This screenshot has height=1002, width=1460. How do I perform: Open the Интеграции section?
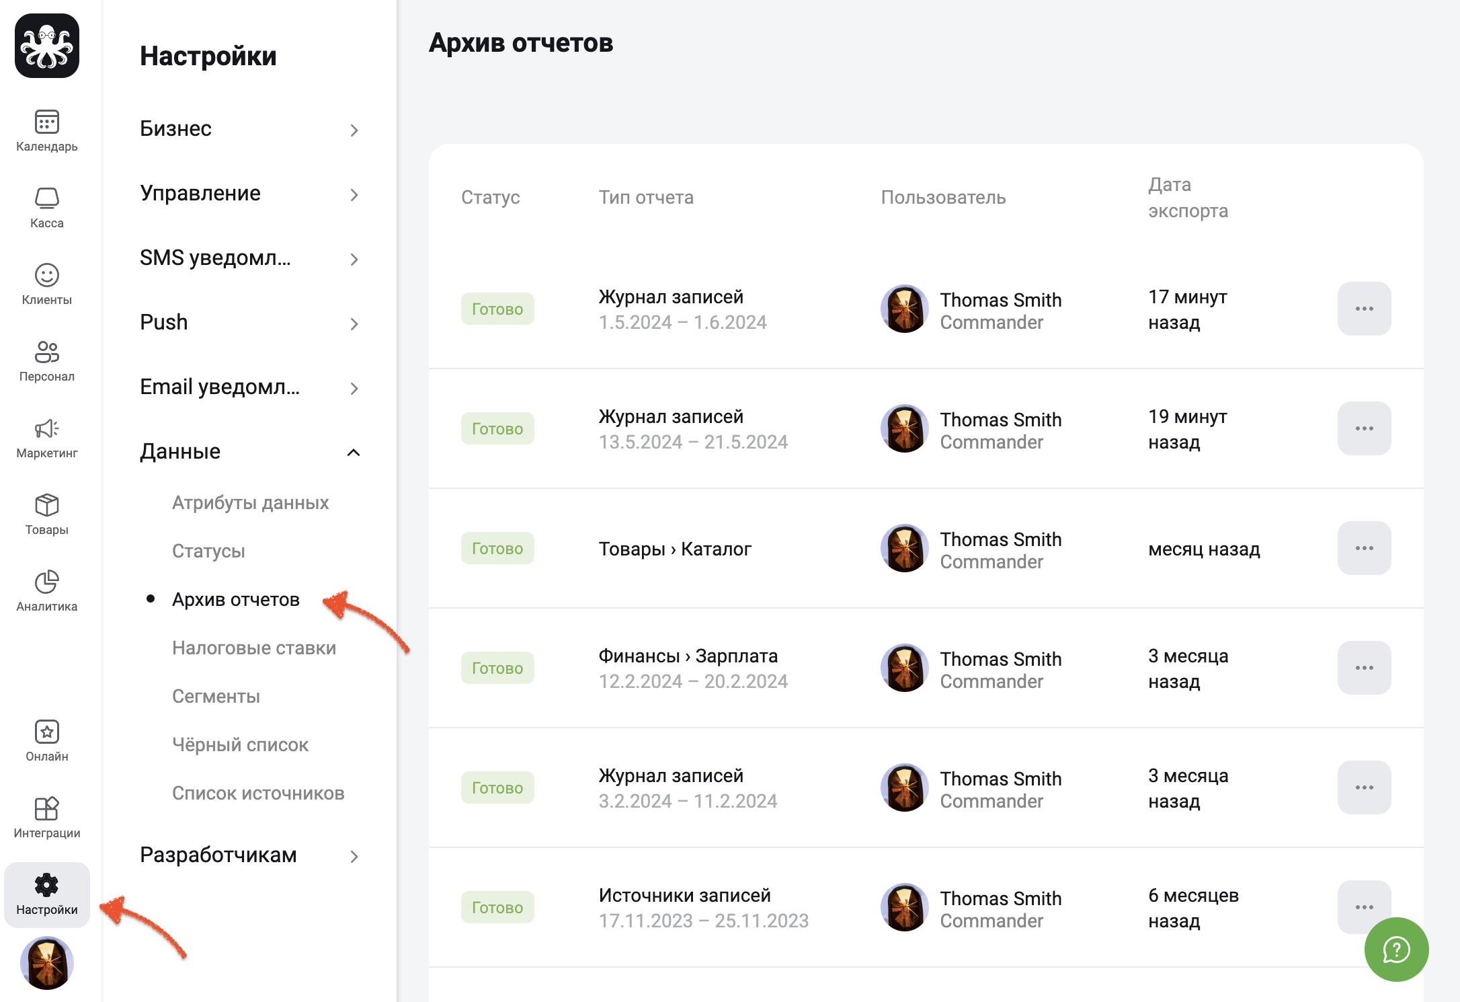click(x=47, y=818)
